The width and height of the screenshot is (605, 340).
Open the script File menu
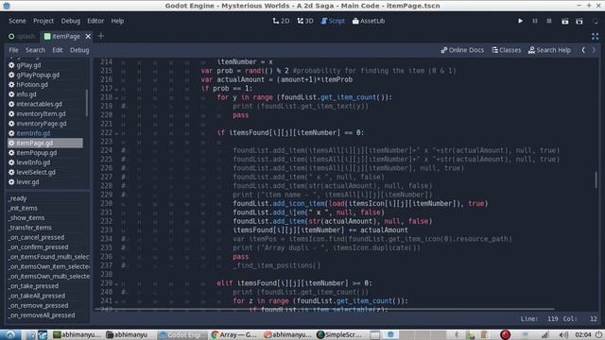13,50
